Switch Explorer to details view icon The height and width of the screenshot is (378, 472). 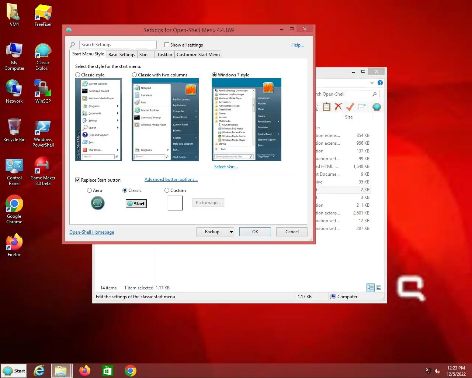click(x=371, y=288)
